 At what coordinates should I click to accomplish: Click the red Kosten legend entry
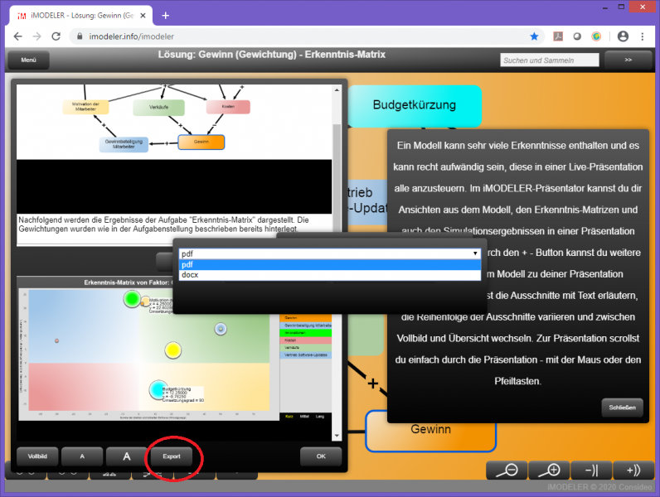point(306,340)
